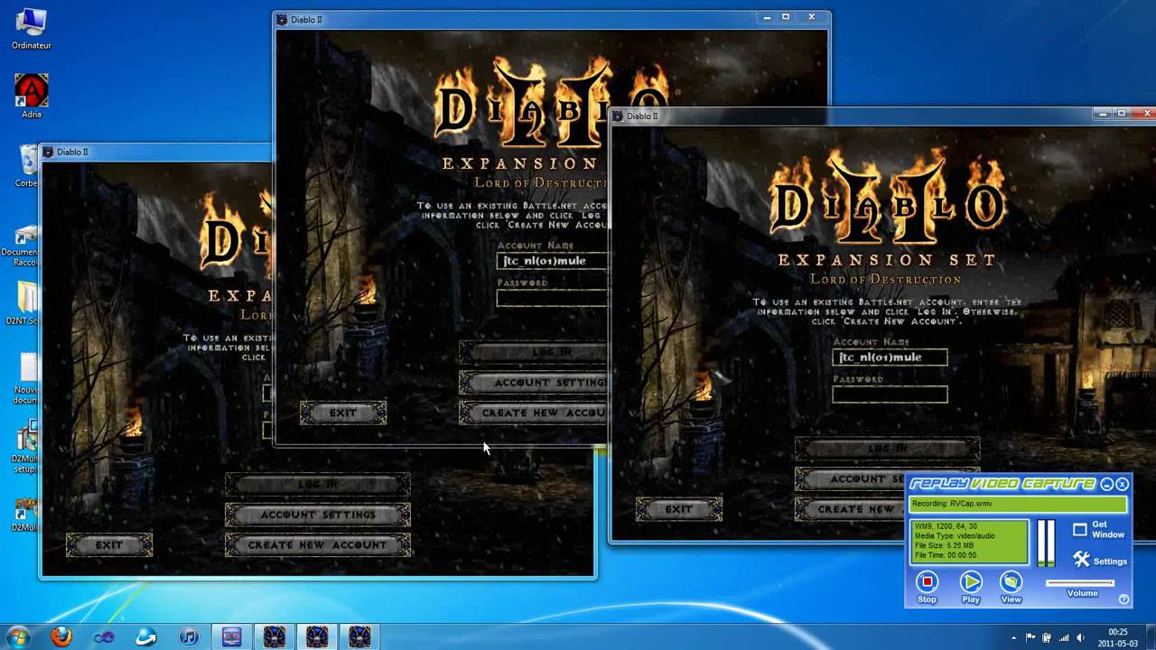Click Log In in the left Diablo II window

click(318, 485)
